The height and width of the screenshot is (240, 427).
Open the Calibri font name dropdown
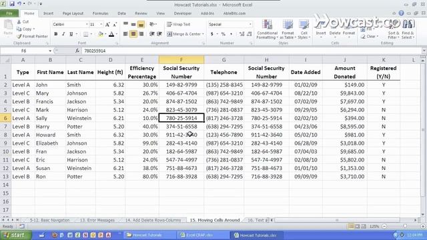[87, 25]
